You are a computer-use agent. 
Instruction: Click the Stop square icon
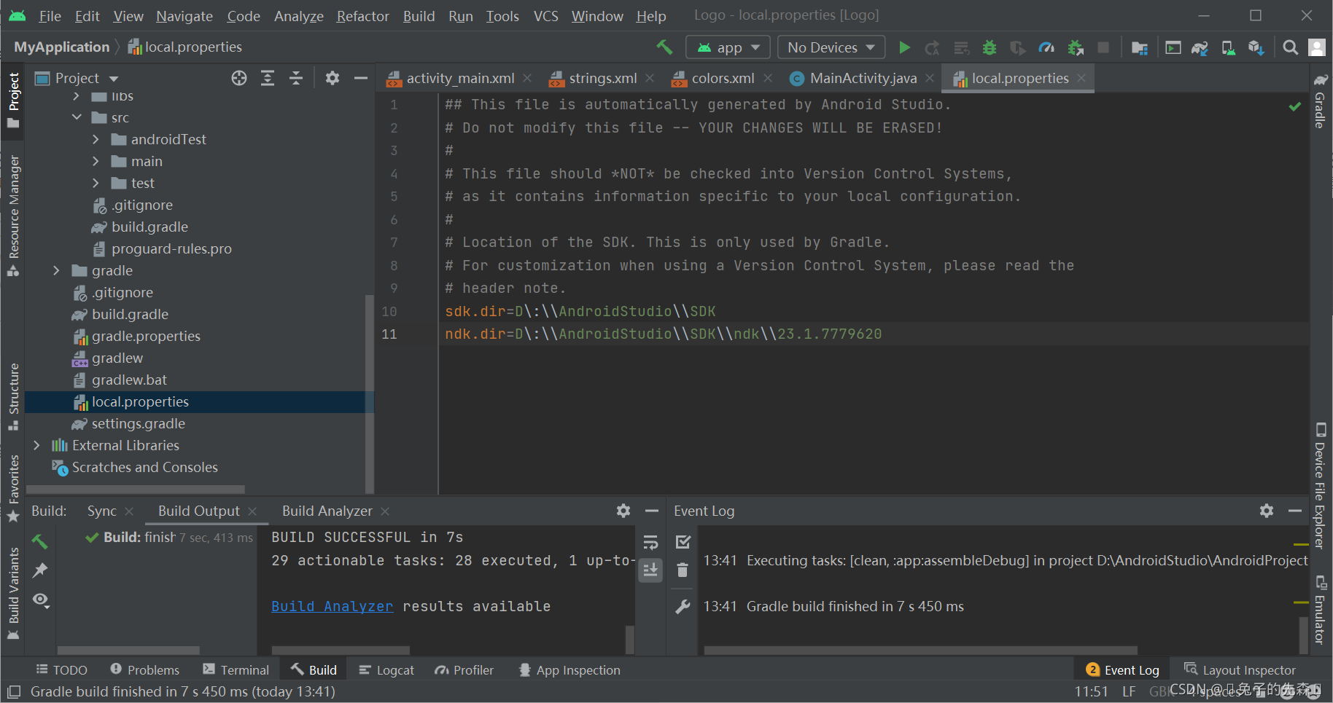[x=1103, y=47]
